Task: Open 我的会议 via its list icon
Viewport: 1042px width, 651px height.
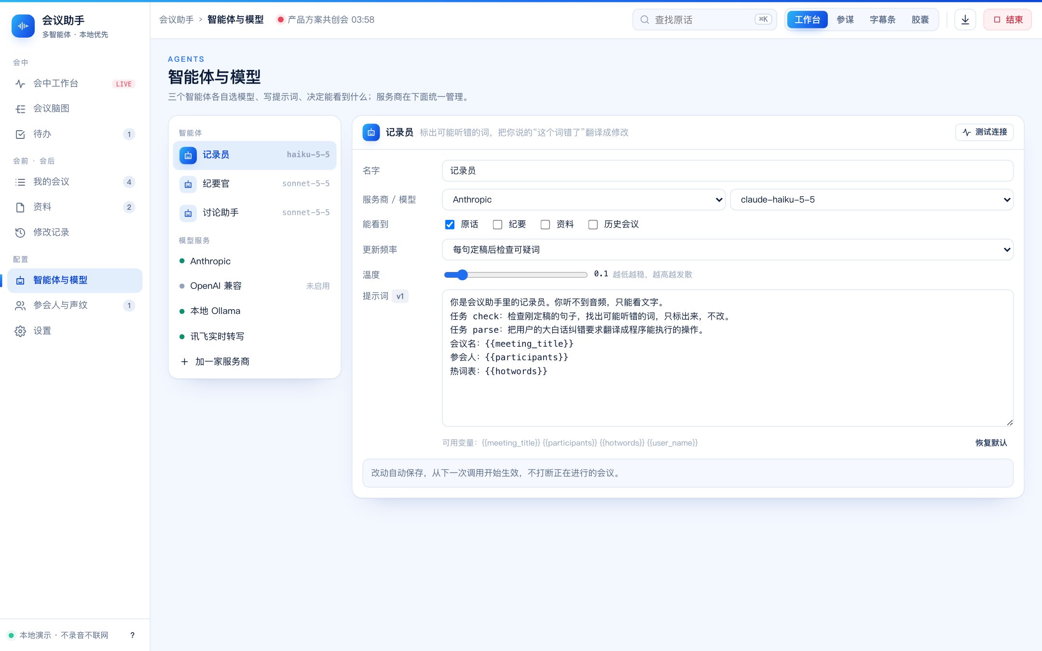Action: click(20, 182)
